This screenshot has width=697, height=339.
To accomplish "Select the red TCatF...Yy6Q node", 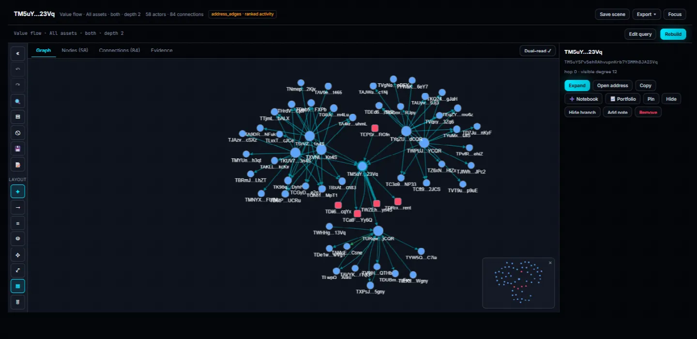I will pos(357,214).
